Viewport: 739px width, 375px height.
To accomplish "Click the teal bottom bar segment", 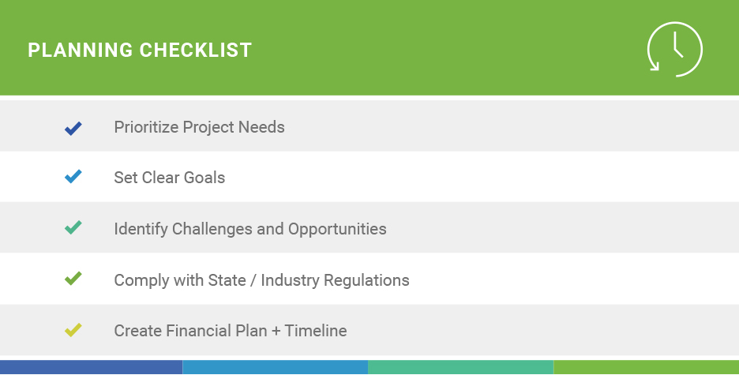I will [x=460, y=367].
